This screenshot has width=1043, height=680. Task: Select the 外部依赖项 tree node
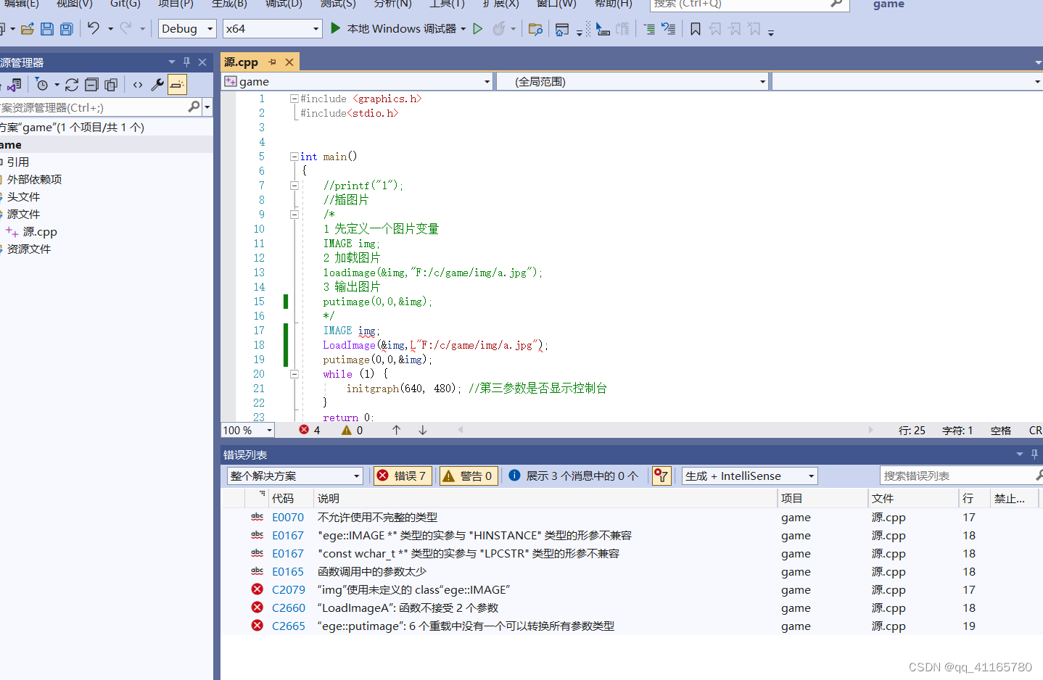(34, 179)
